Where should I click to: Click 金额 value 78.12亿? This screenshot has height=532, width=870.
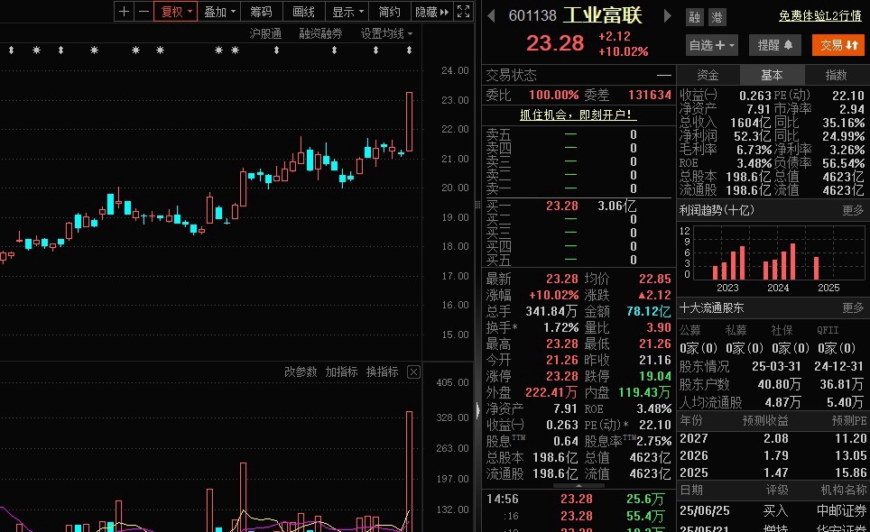pos(649,311)
